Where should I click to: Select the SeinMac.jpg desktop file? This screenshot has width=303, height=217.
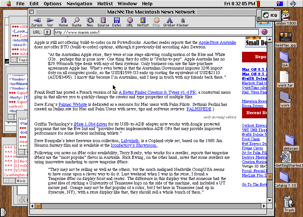pos(286,40)
